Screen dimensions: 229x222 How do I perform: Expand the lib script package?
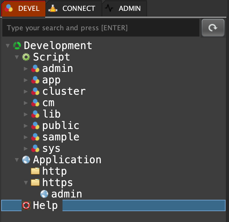[x=26, y=114]
